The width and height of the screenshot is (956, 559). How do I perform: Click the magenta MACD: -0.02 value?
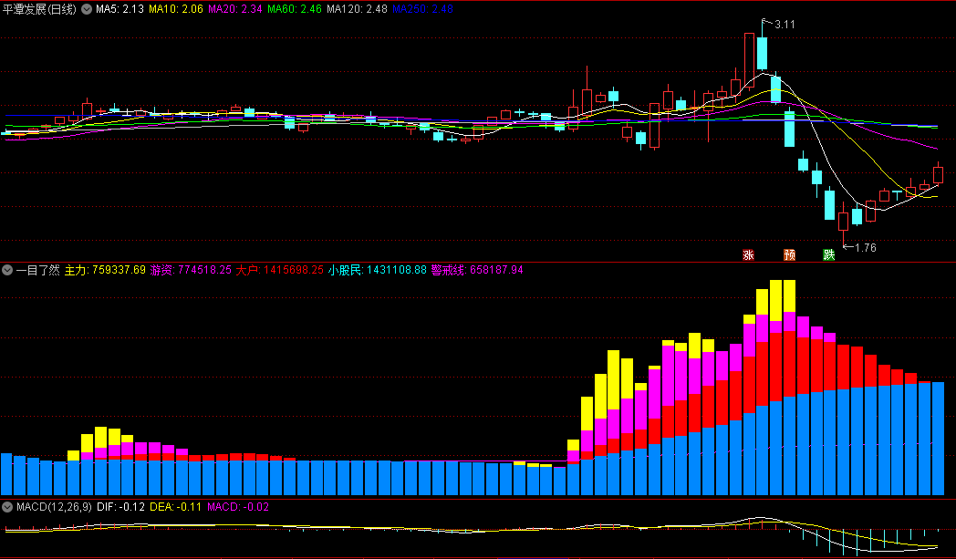pyautogui.click(x=238, y=507)
